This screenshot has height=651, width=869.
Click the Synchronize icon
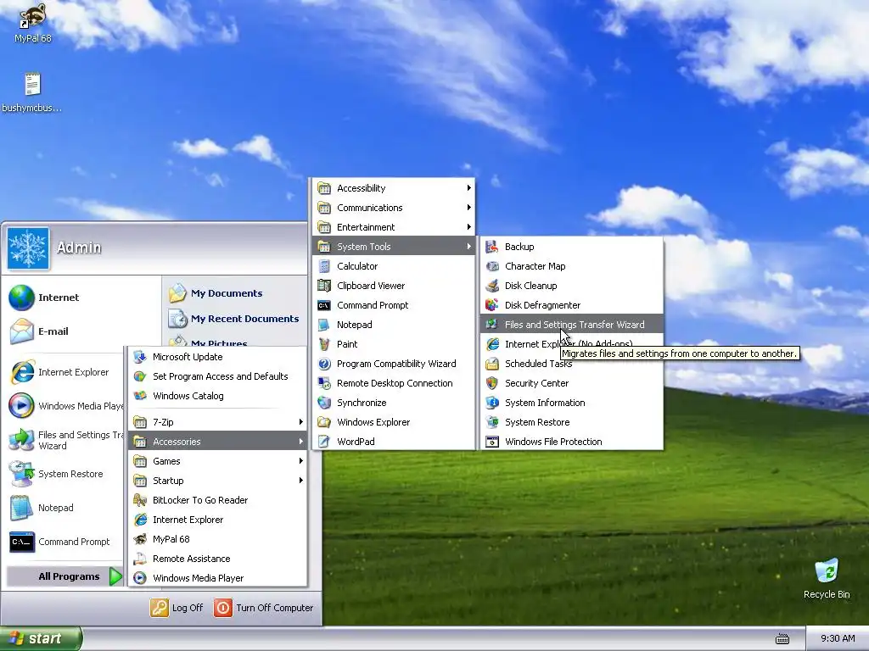(x=324, y=403)
